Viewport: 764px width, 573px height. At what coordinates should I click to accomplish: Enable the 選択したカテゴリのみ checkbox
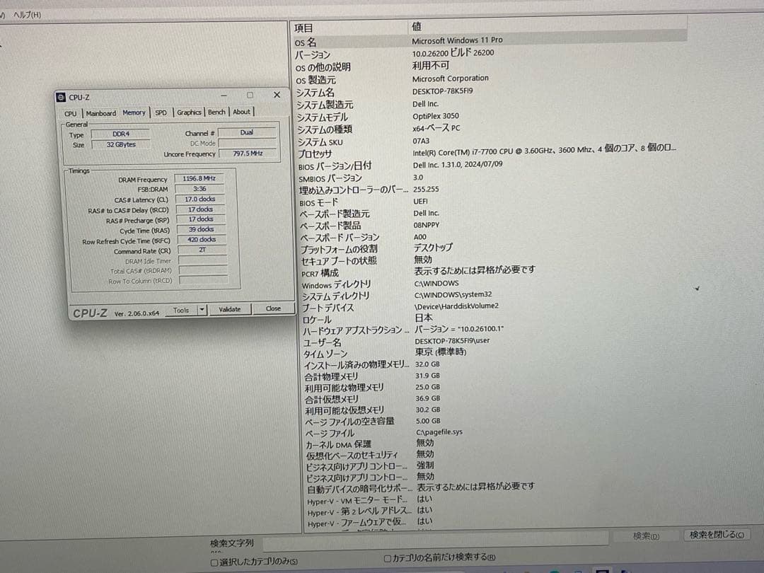click(x=214, y=560)
